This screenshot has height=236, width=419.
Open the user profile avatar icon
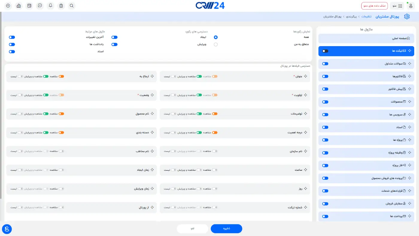pos(411,6)
